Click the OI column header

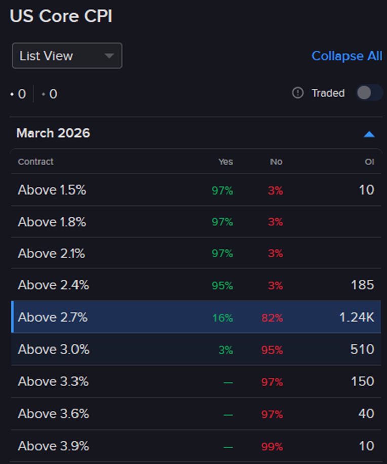click(369, 162)
